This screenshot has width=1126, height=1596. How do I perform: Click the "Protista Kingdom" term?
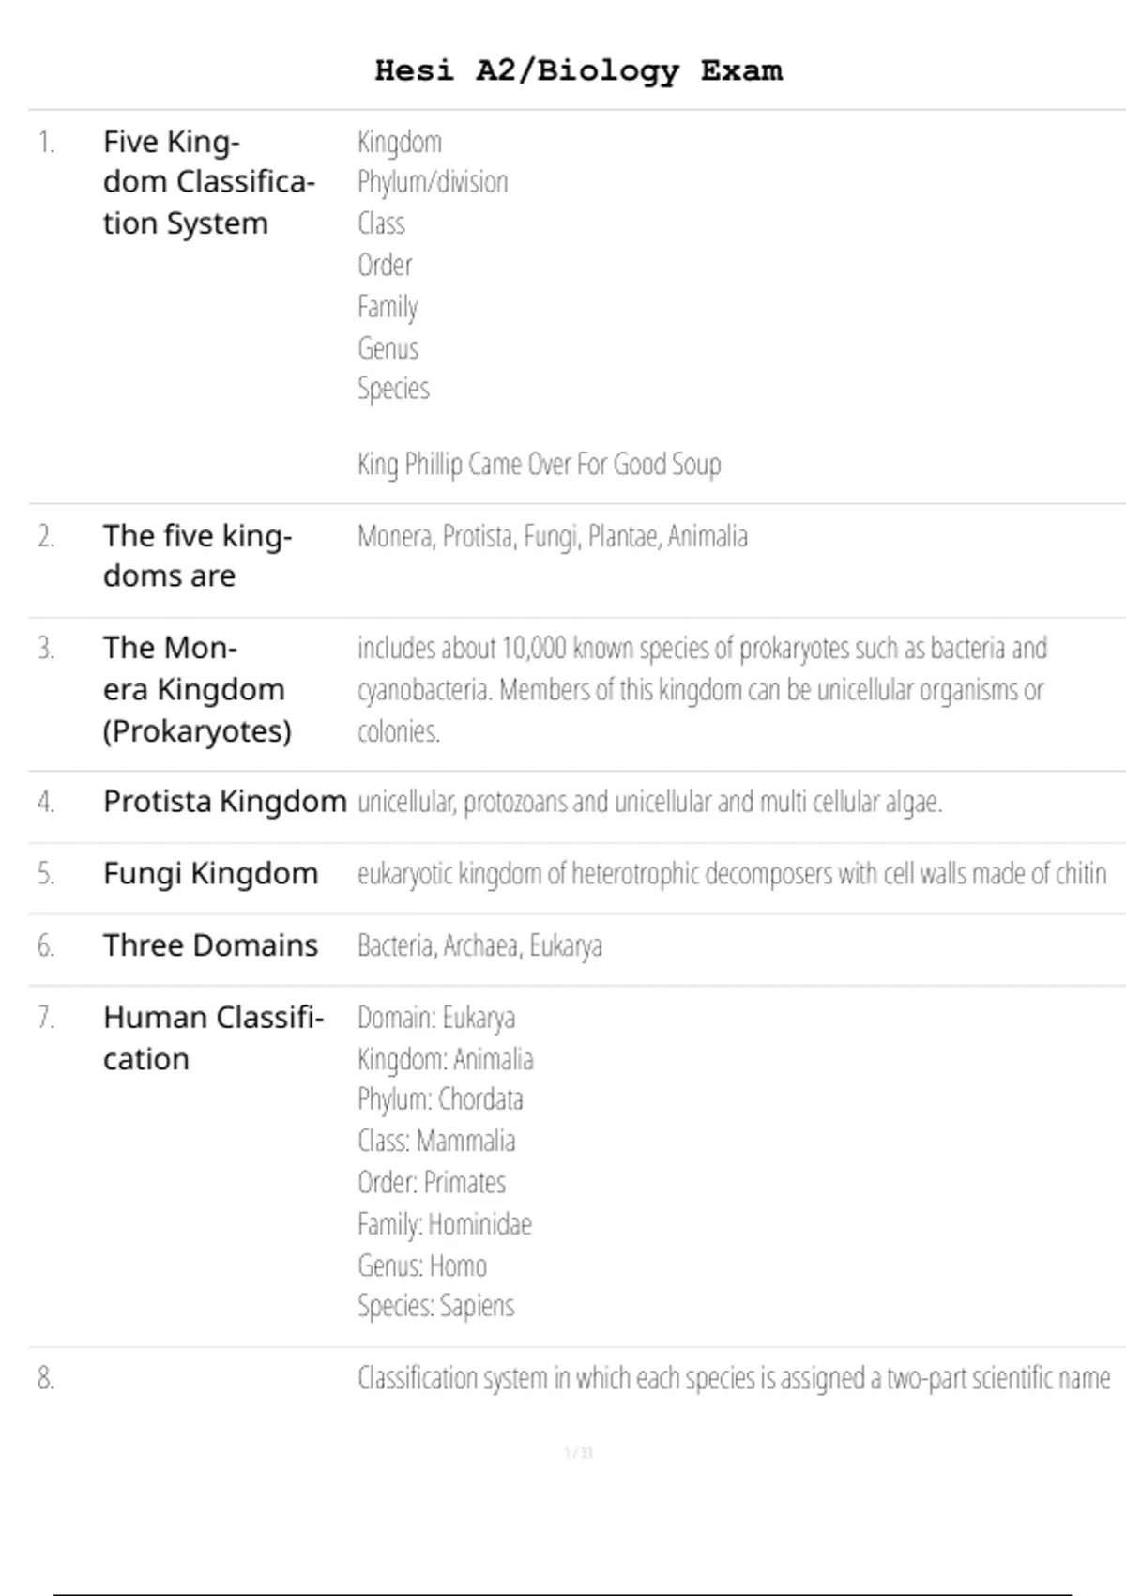click(x=224, y=802)
